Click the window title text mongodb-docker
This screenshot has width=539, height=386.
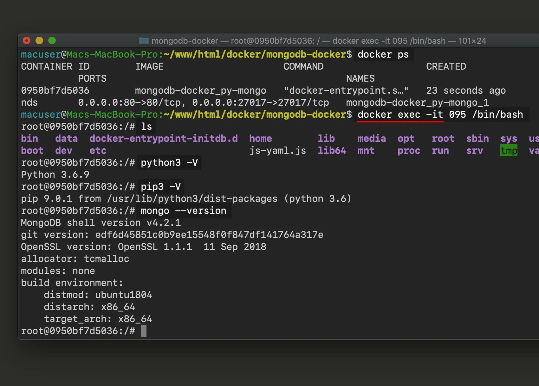point(185,41)
